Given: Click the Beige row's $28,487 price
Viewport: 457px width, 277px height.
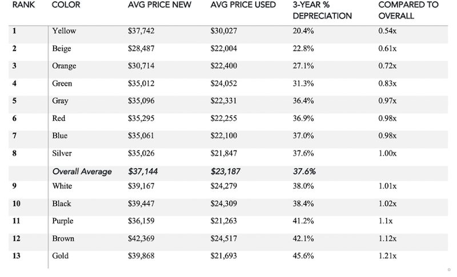Looking at the screenshot, I should coord(141,49).
